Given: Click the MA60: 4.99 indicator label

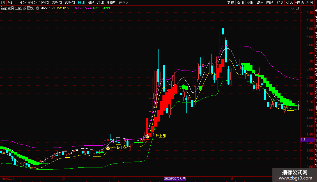Looking at the screenshot, I should (102, 8).
